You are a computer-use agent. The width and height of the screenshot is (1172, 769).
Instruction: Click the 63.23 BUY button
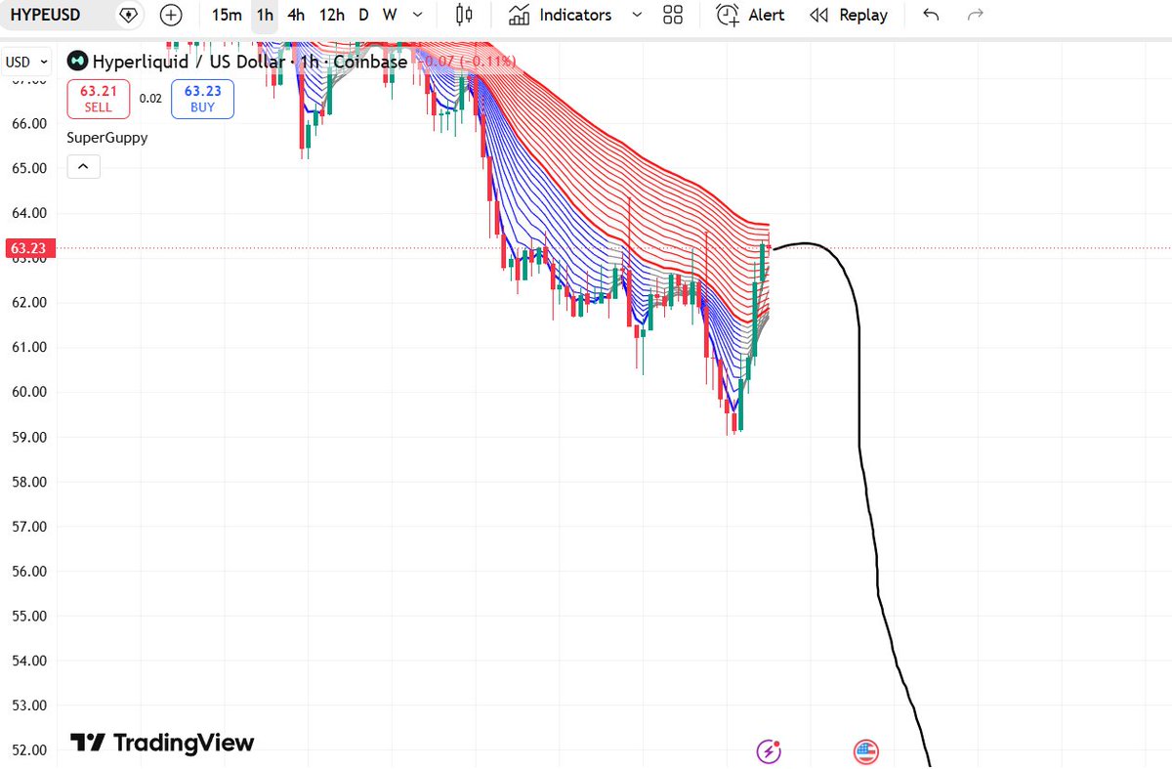(x=202, y=99)
